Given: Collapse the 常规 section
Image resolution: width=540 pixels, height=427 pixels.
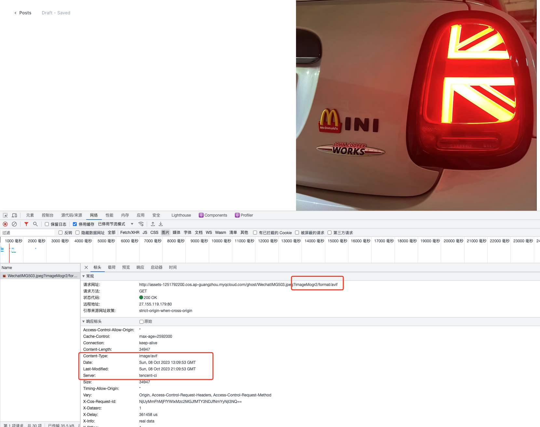Looking at the screenshot, I should [84, 276].
